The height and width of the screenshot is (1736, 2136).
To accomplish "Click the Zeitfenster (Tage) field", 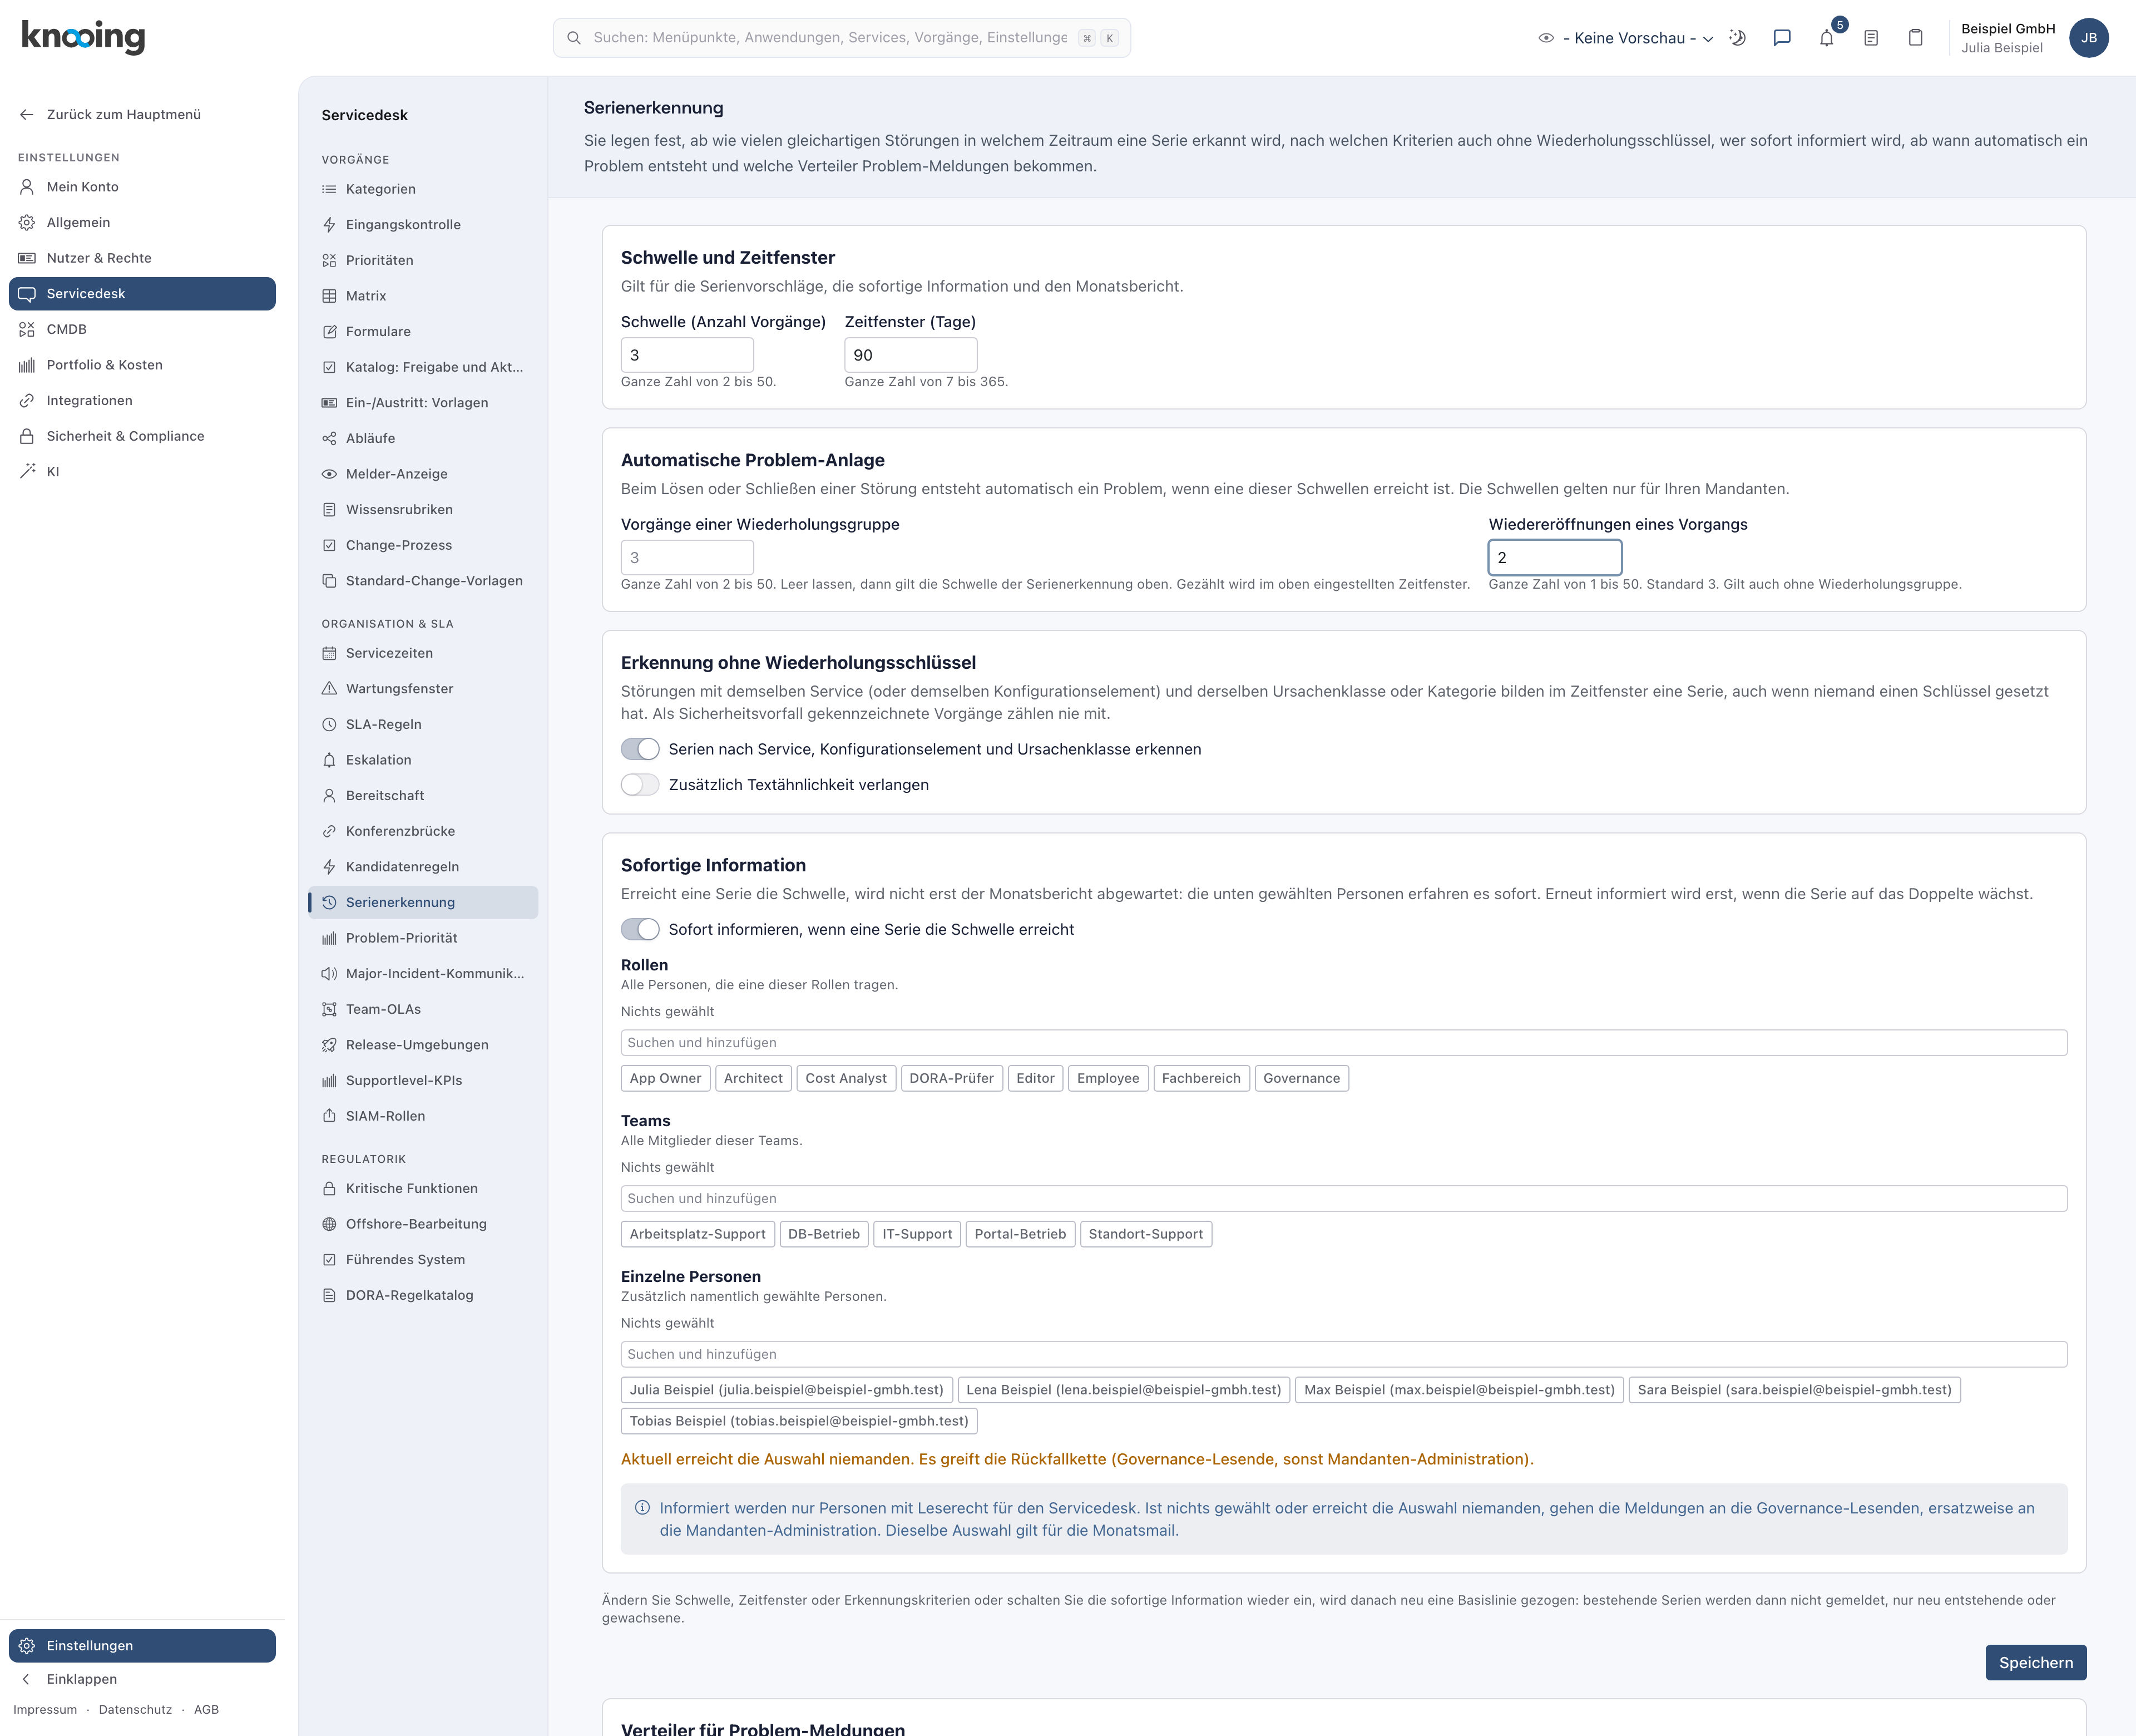I will click(911, 355).
